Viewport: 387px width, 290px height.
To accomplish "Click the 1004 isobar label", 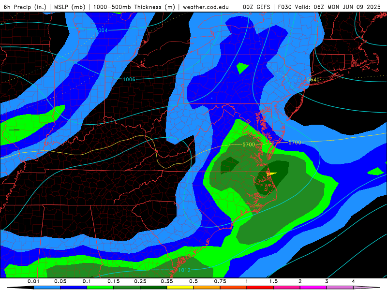I will tap(102, 30).
